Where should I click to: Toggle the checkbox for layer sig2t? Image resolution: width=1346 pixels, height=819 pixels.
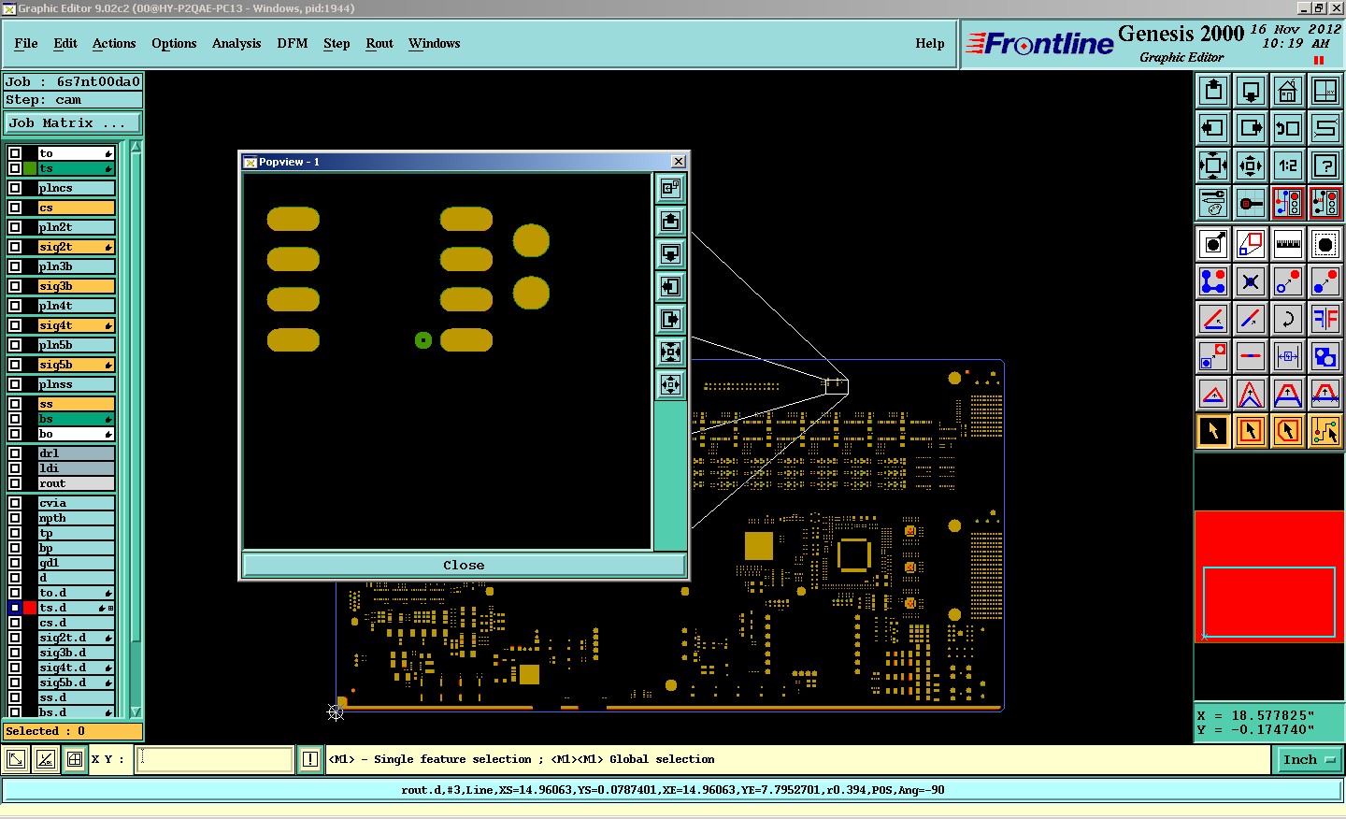click(15, 247)
